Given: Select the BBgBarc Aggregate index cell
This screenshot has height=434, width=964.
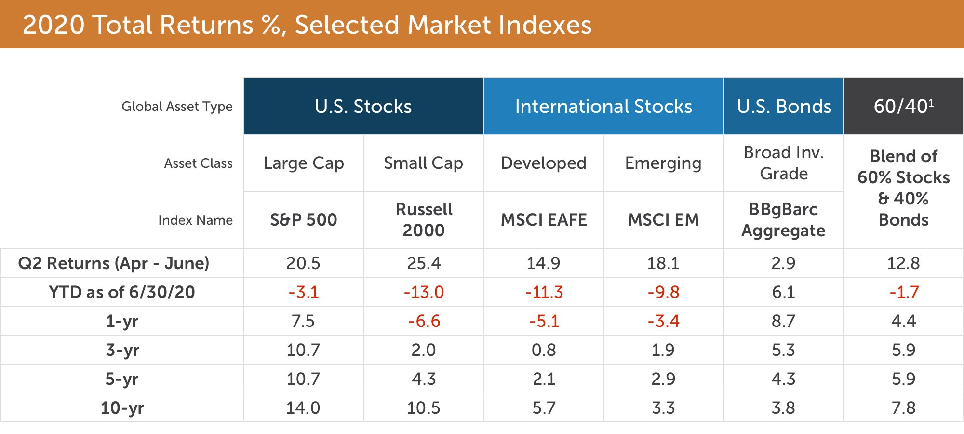Looking at the screenshot, I should point(783,220).
